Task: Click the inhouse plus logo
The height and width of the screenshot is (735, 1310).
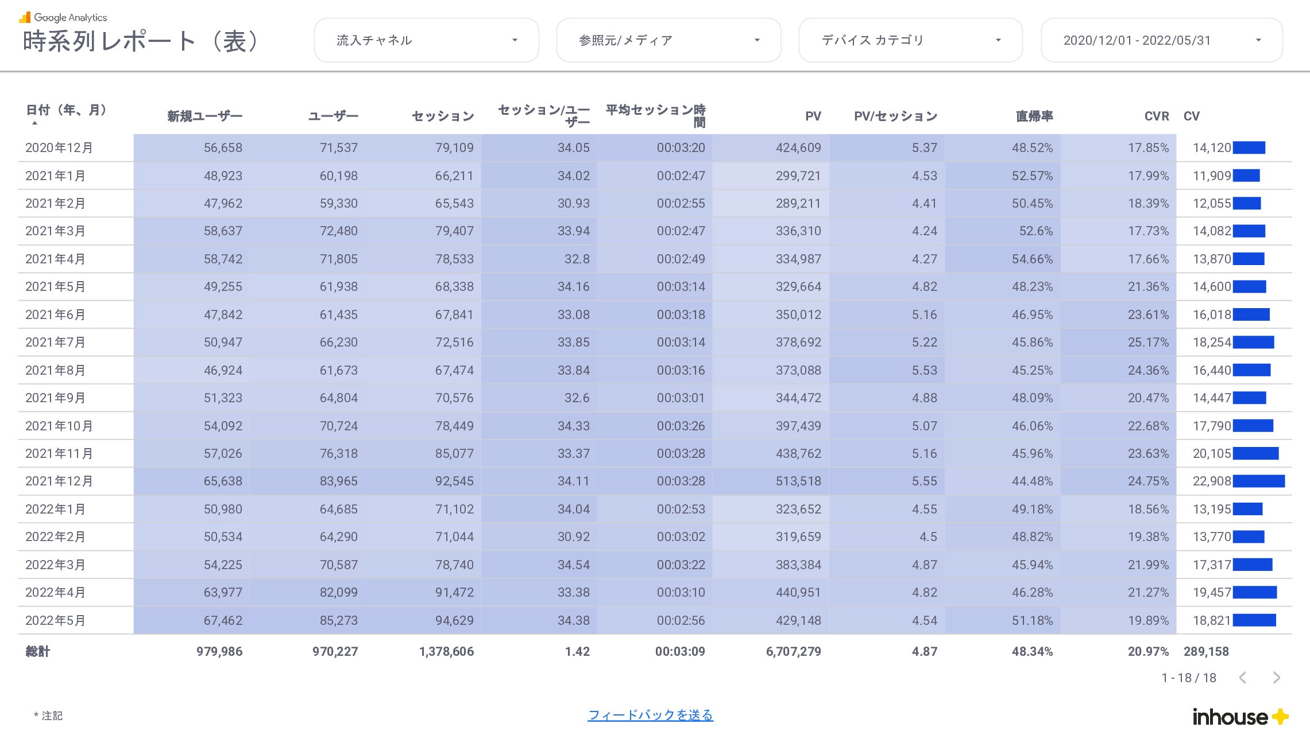Action: point(1241,716)
